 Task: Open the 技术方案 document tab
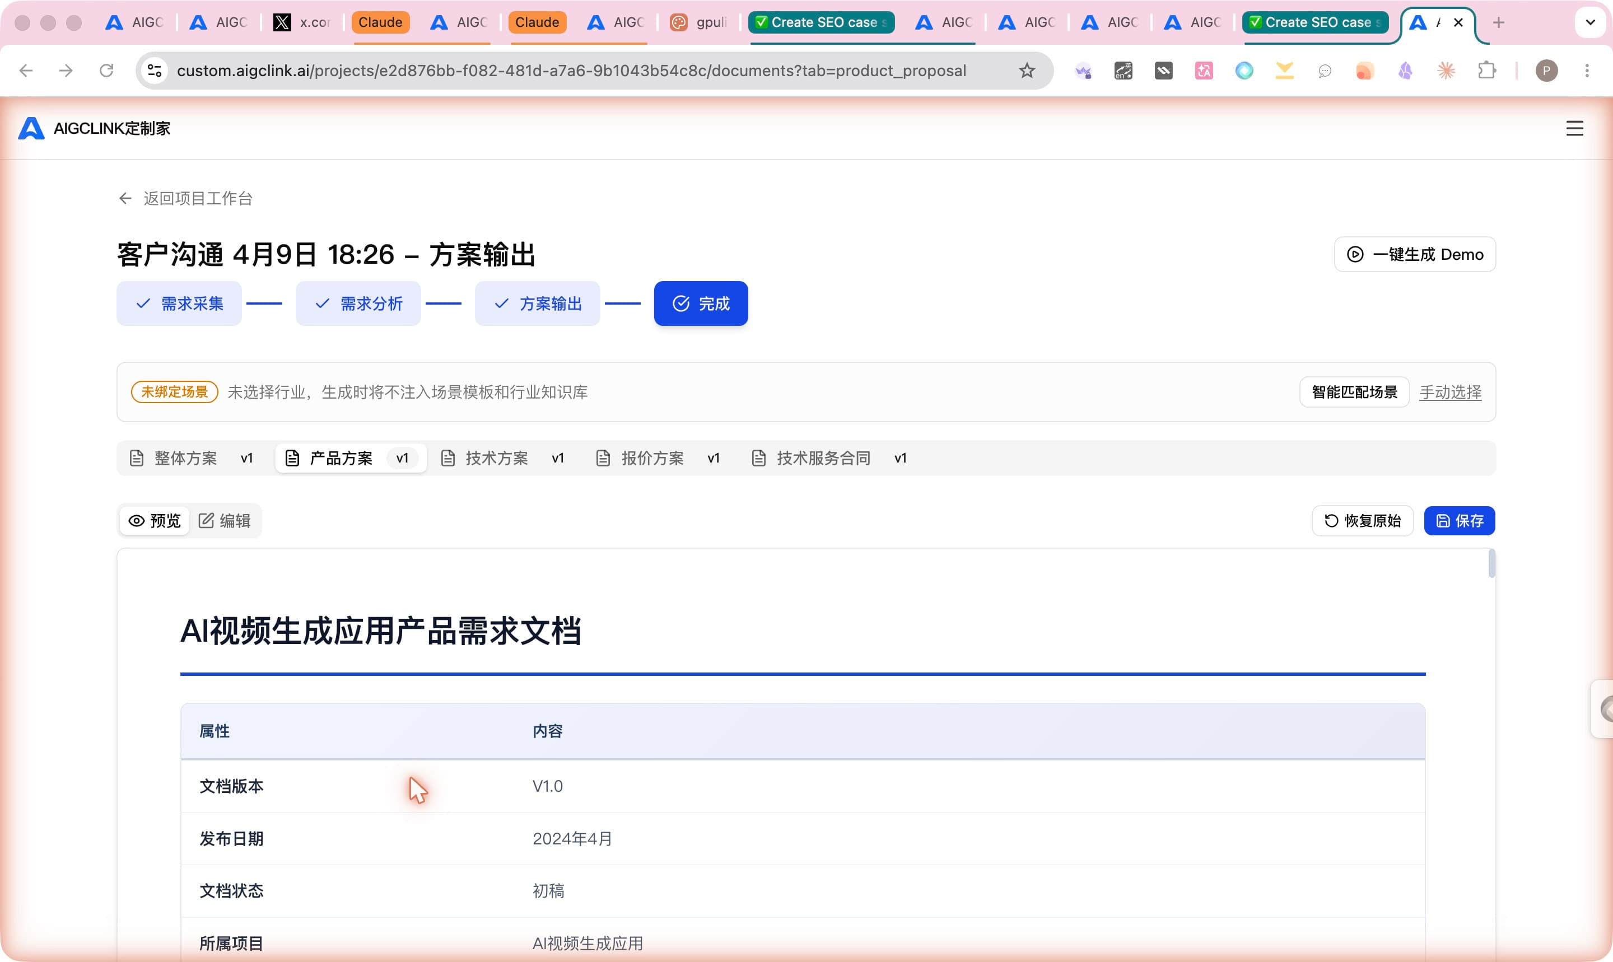(503, 458)
